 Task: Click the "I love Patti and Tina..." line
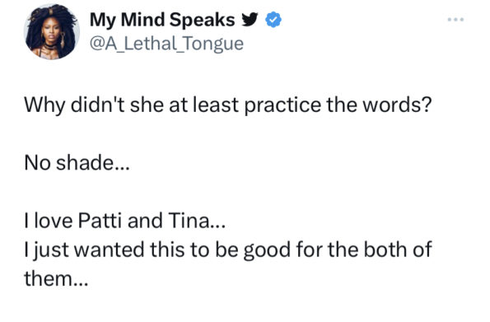tap(124, 221)
